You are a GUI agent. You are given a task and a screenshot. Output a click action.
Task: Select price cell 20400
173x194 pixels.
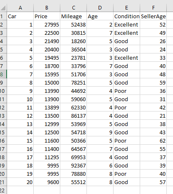(47, 49)
